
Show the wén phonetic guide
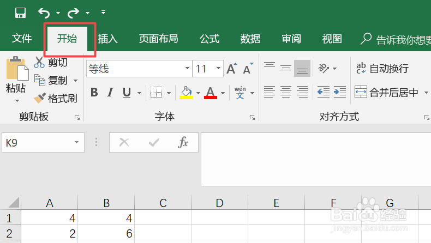coord(240,93)
